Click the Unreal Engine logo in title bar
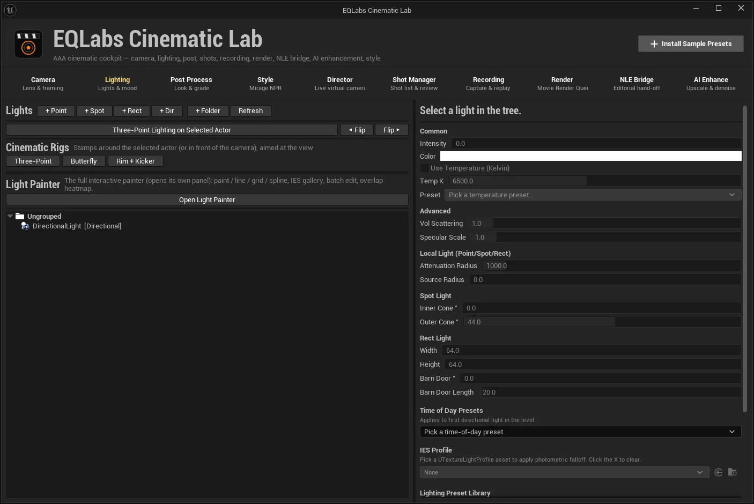This screenshot has width=754, height=504. (x=10, y=10)
